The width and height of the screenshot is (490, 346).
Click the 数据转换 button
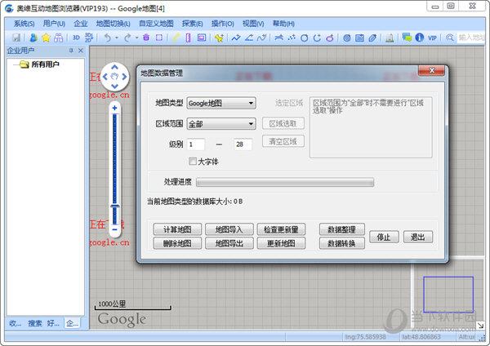pyautogui.click(x=341, y=243)
